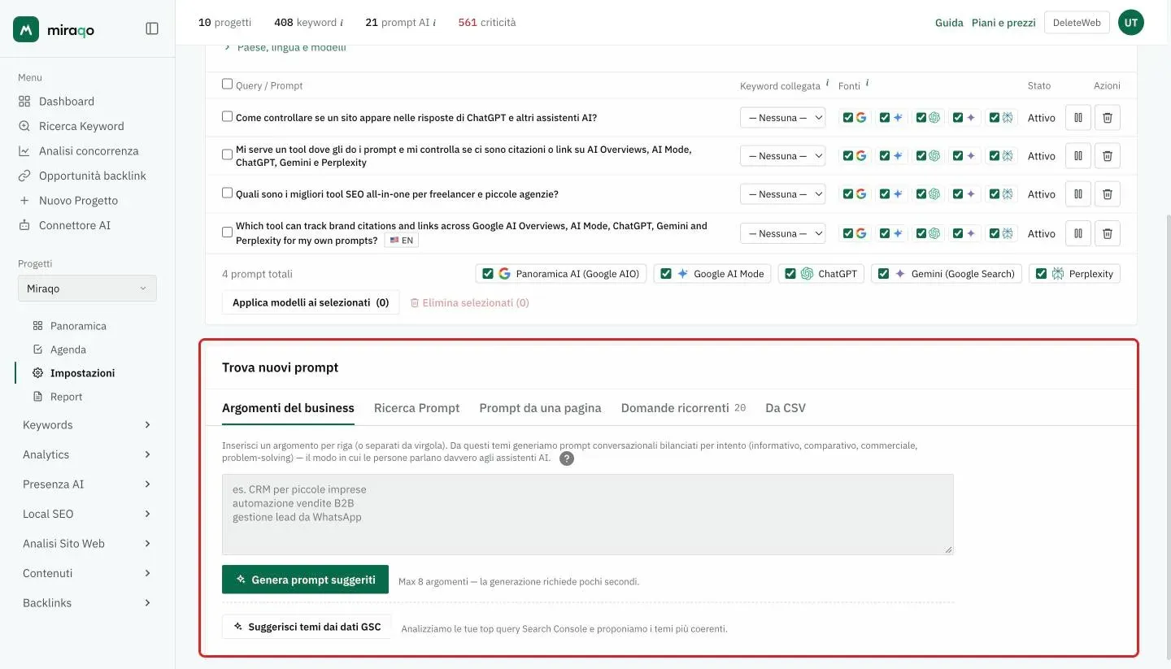This screenshot has height=669, width=1171.
Task: Expand the Contenuti section
Action: click(x=87, y=573)
